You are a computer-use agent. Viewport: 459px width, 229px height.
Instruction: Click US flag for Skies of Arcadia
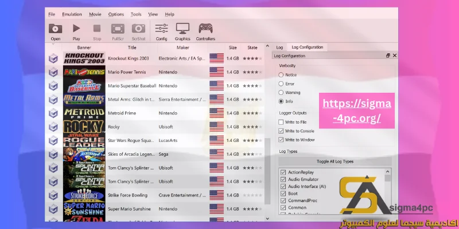coord(217,154)
